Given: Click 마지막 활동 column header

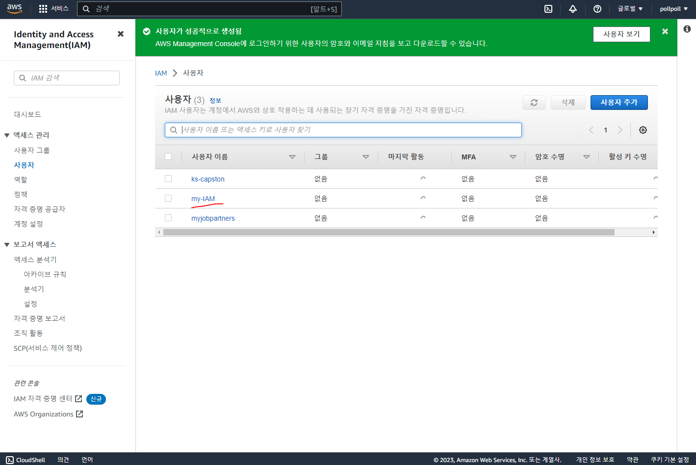Looking at the screenshot, I should point(406,156).
